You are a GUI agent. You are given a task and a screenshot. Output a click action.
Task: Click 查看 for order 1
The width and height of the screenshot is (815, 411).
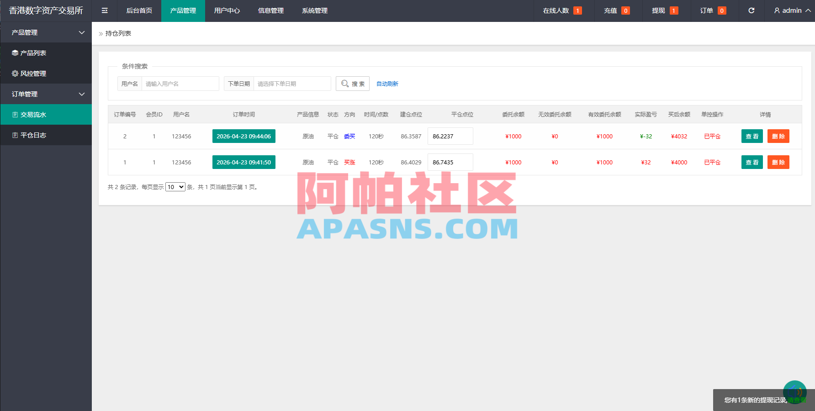(x=752, y=162)
